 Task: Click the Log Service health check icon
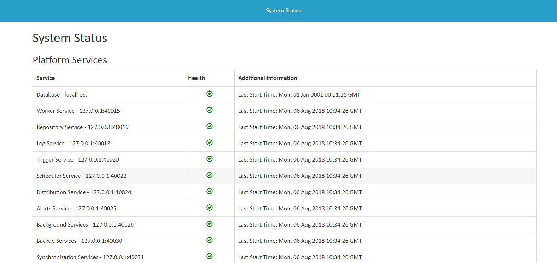coord(209,142)
